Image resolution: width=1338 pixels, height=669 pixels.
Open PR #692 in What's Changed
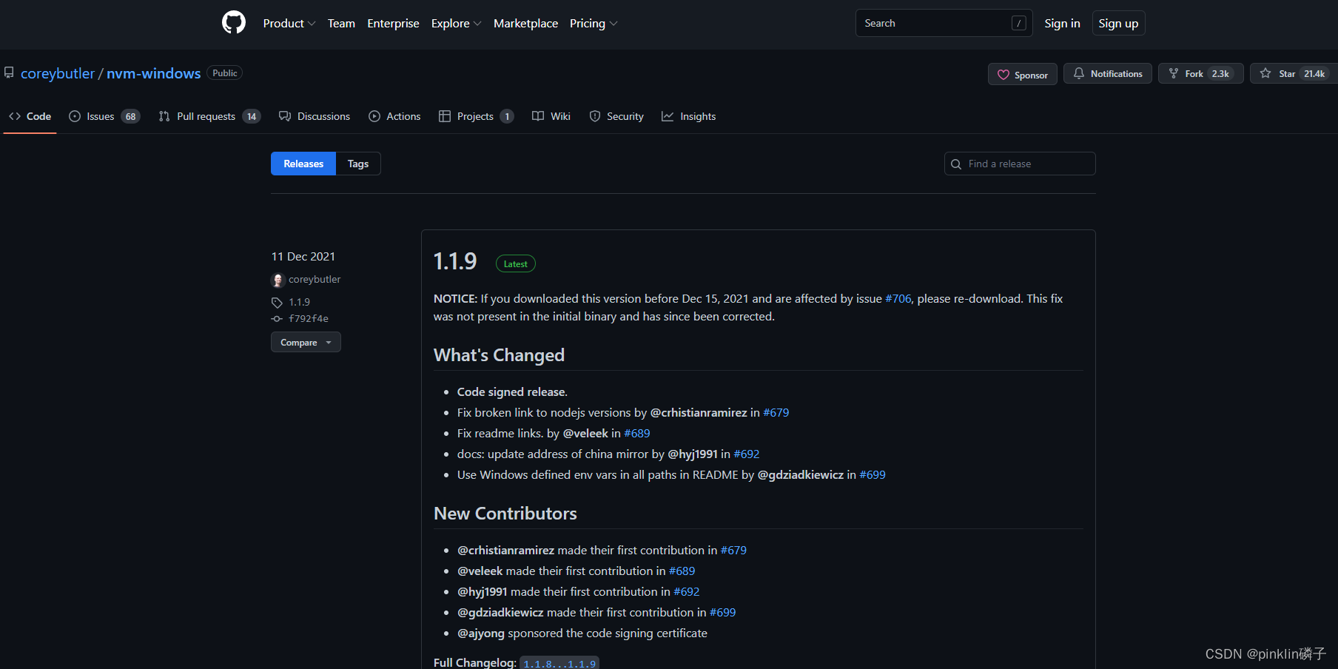747,454
